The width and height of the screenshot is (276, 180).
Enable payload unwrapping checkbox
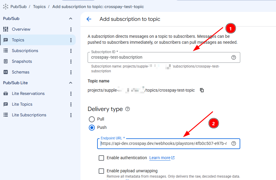coord(101,171)
